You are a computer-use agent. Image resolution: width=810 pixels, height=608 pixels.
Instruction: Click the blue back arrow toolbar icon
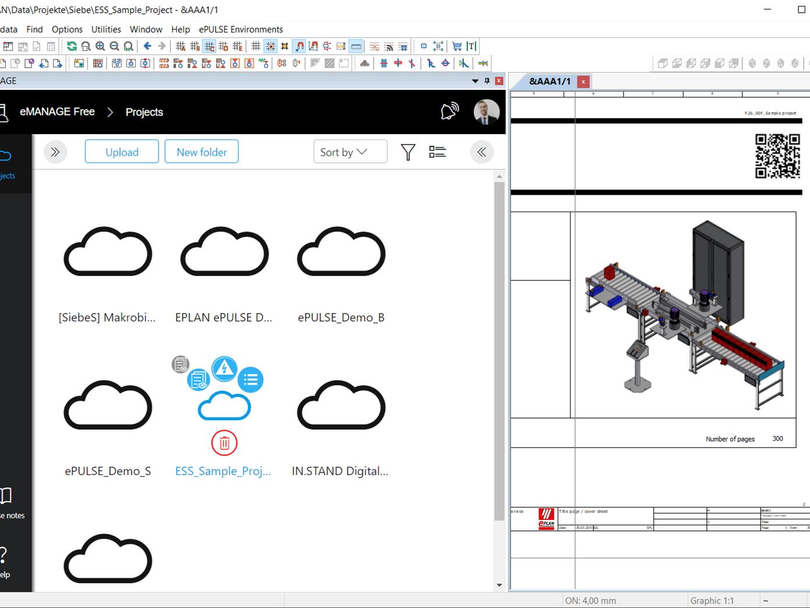[x=147, y=46]
